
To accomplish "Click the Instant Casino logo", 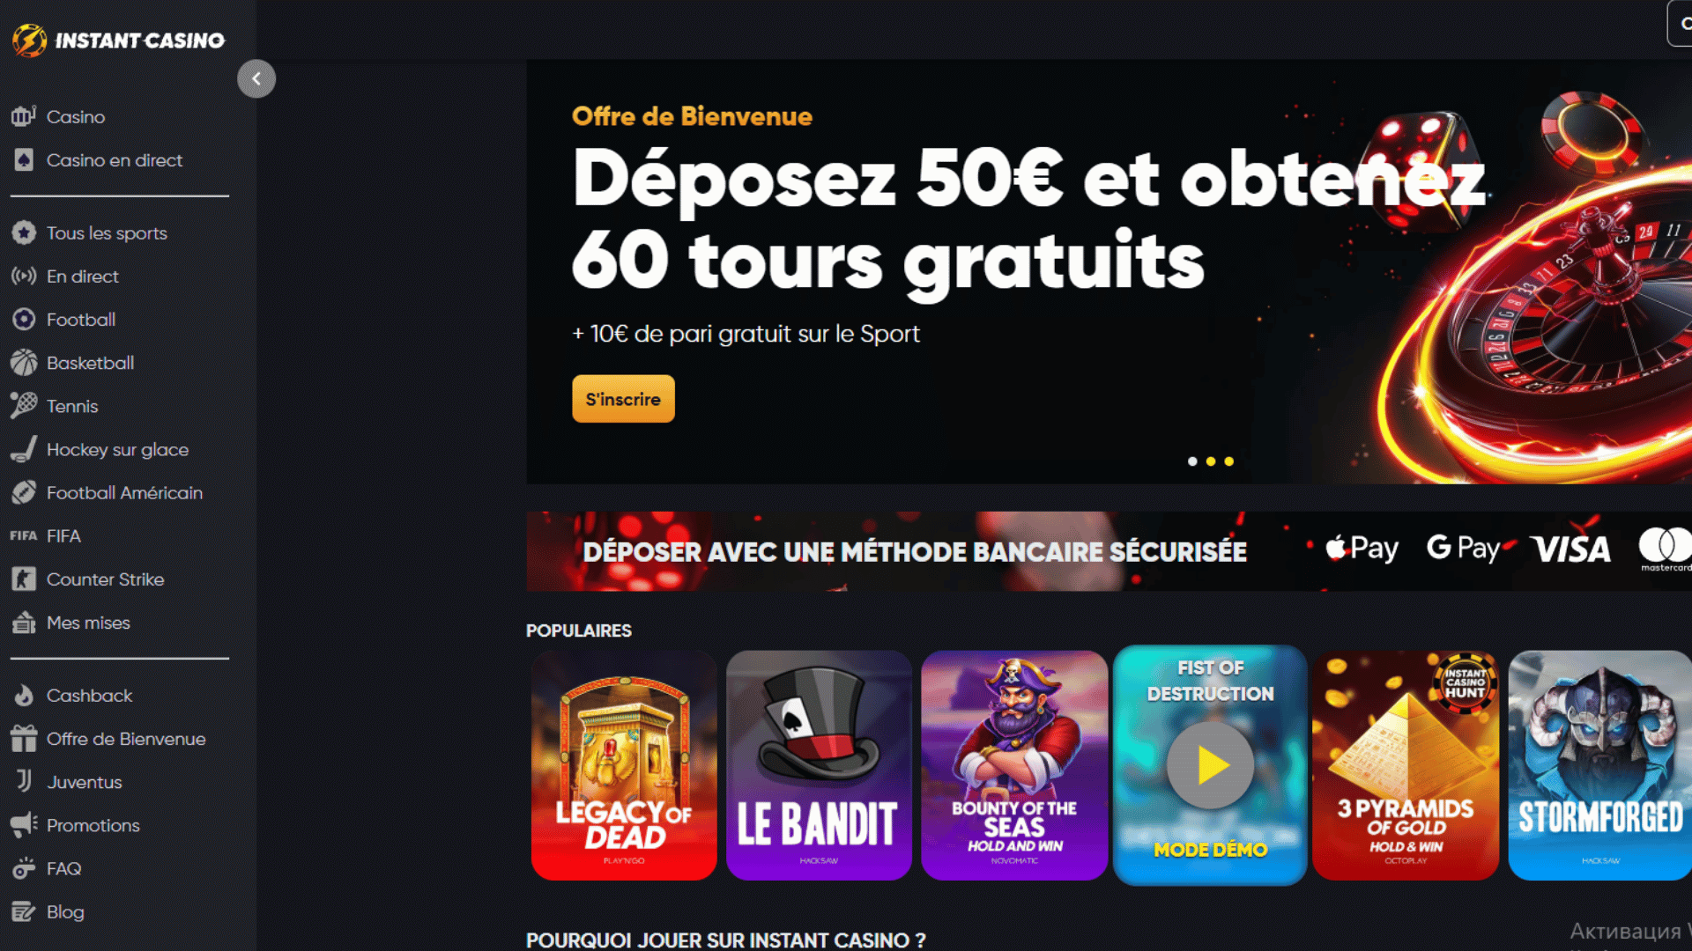I will click(118, 40).
